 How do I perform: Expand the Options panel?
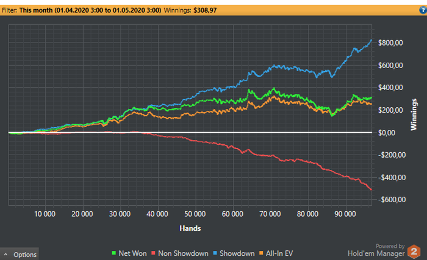tap(20, 255)
